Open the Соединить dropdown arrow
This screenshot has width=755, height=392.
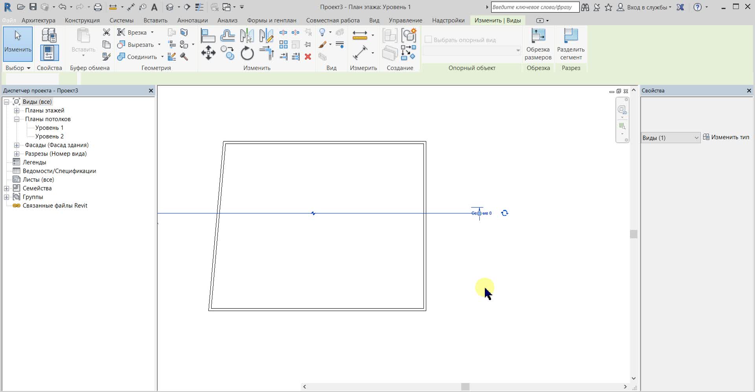162,57
